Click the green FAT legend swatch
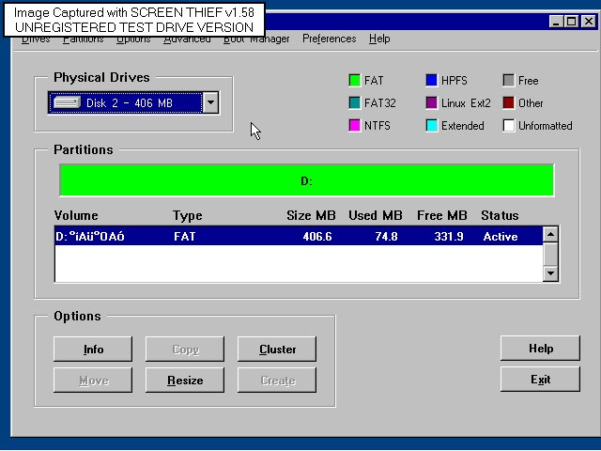 point(355,80)
